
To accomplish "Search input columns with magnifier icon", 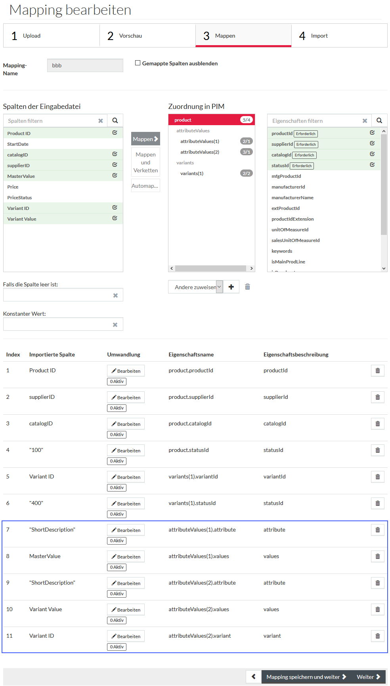I will 115,120.
